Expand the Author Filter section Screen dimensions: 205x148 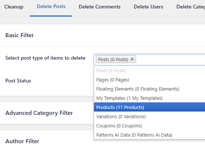coord(22,141)
